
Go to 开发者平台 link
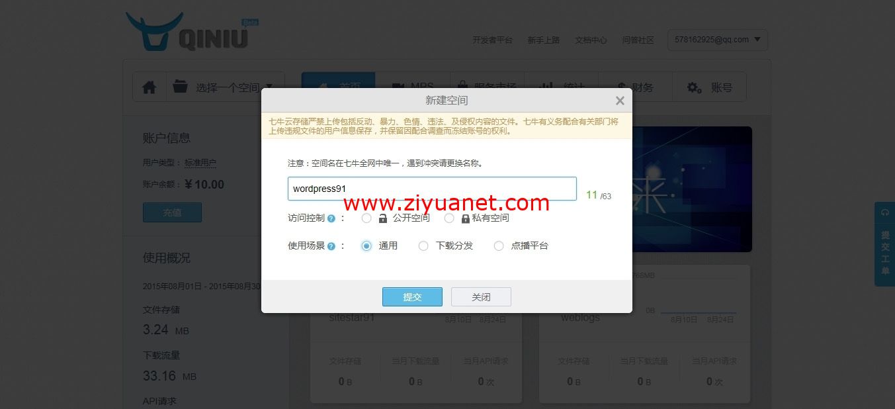pyautogui.click(x=492, y=40)
